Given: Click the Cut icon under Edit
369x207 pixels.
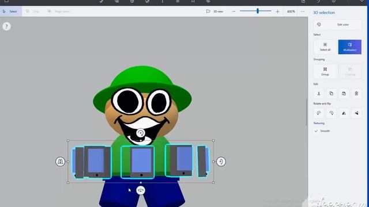Looking at the screenshot, I should tap(319, 93).
